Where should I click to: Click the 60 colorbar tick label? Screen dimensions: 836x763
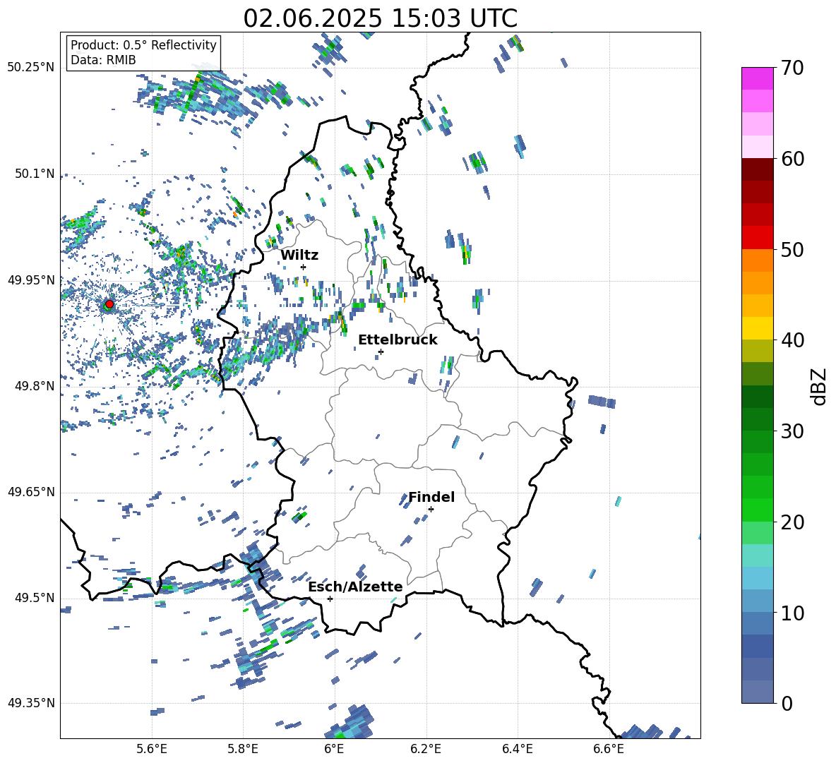792,159
